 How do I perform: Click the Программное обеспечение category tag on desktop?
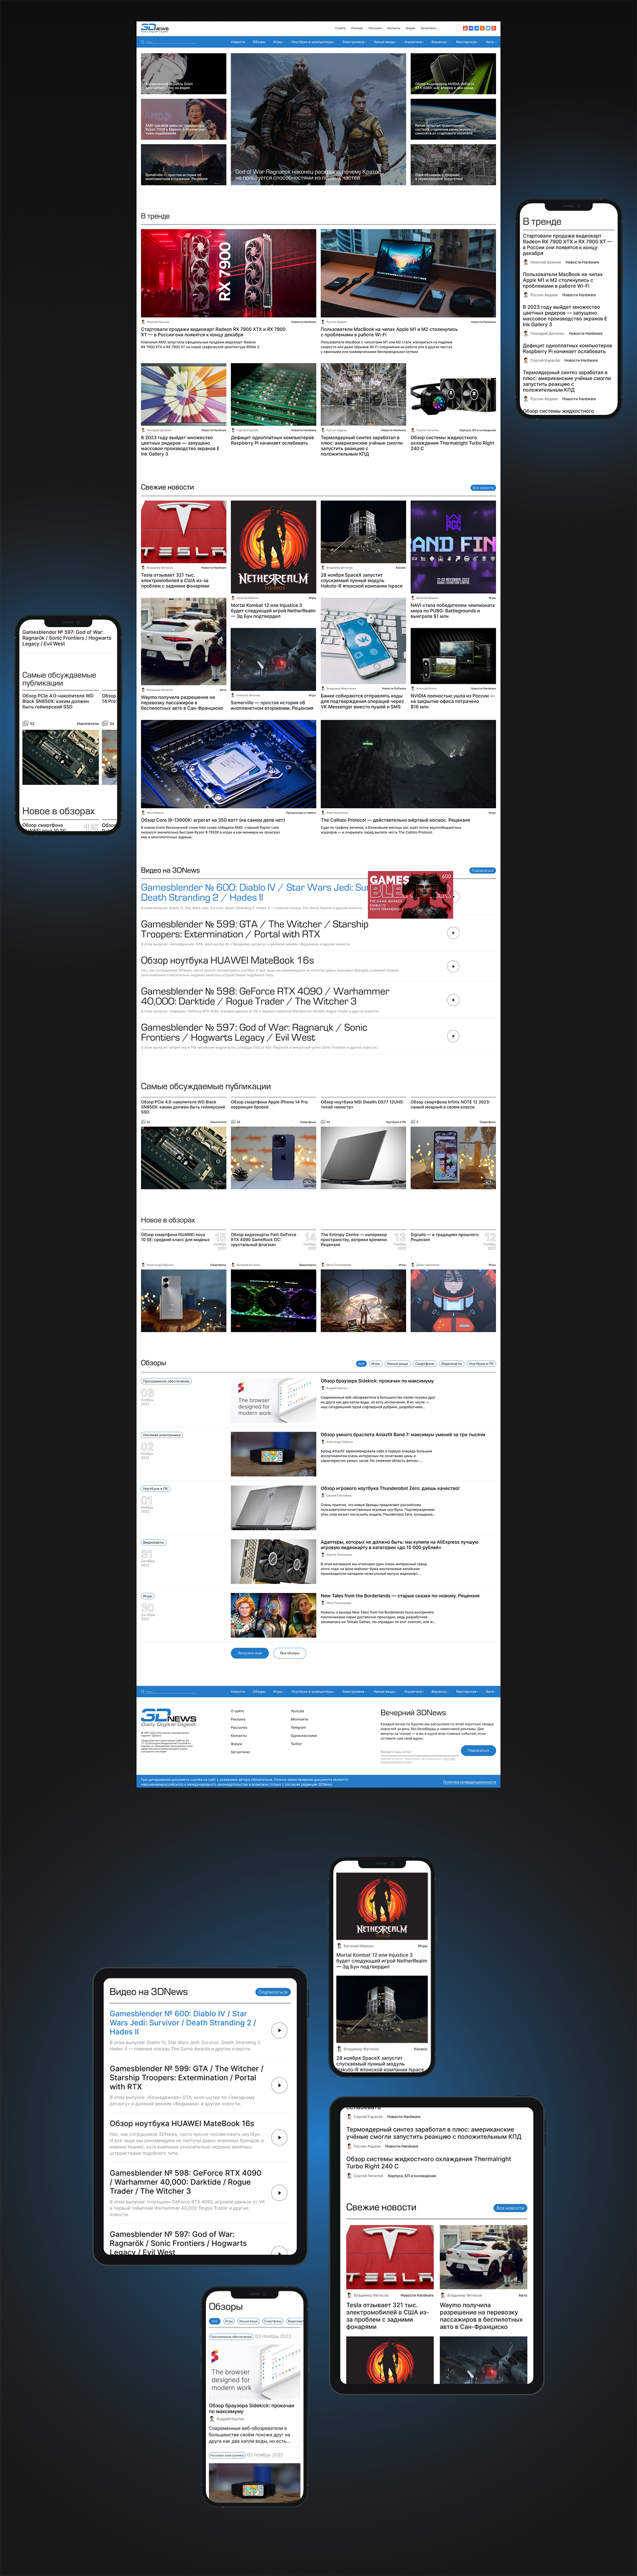click(x=166, y=1381)
